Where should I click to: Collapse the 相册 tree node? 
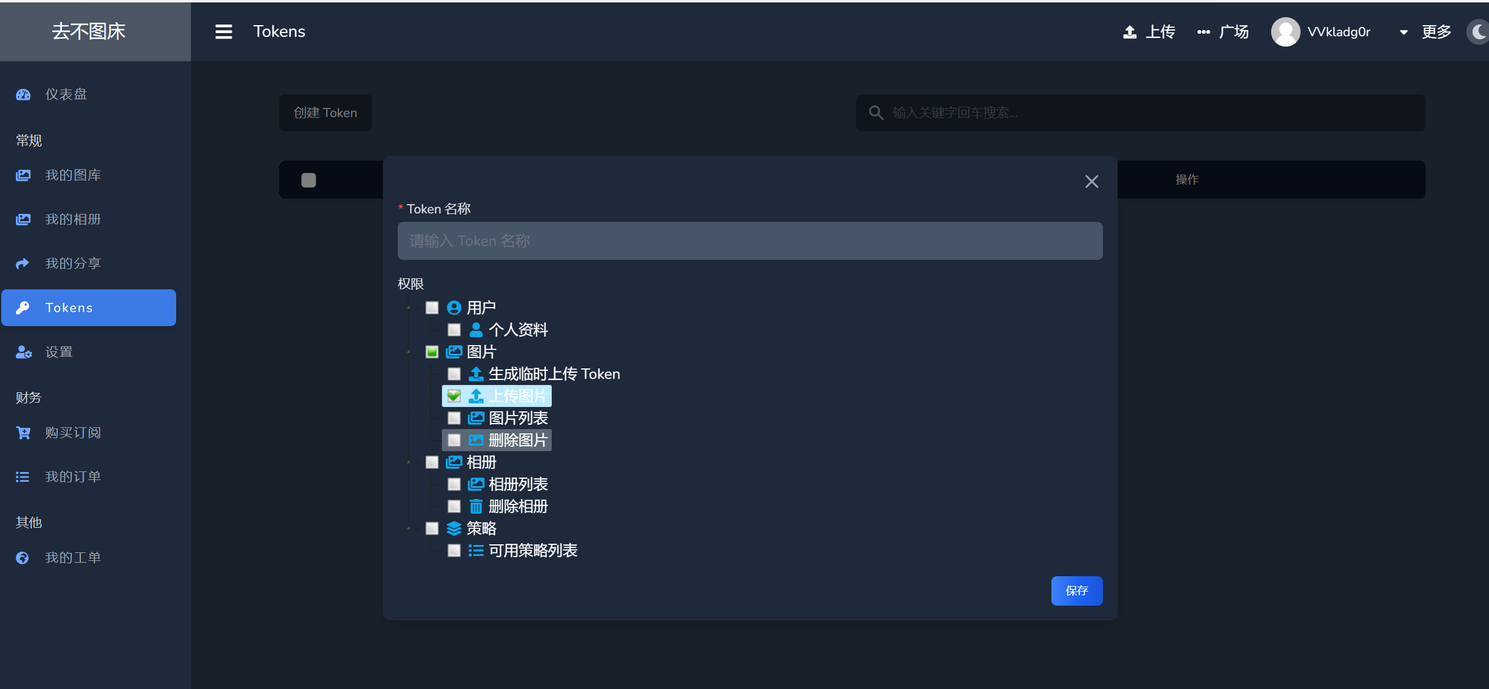pyautogui.click(x=409, y=462)
